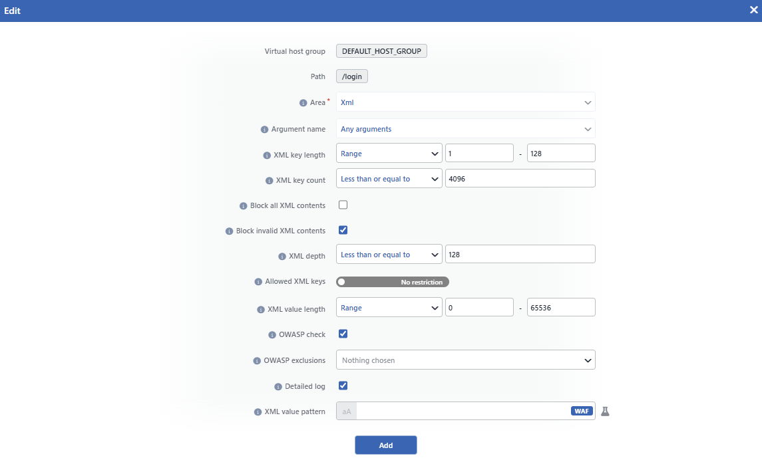Image resolution: width=762 pixels, height=460 pixels.
Task: Expand the Argument name dropdown
Action: (x=466, y=129)
